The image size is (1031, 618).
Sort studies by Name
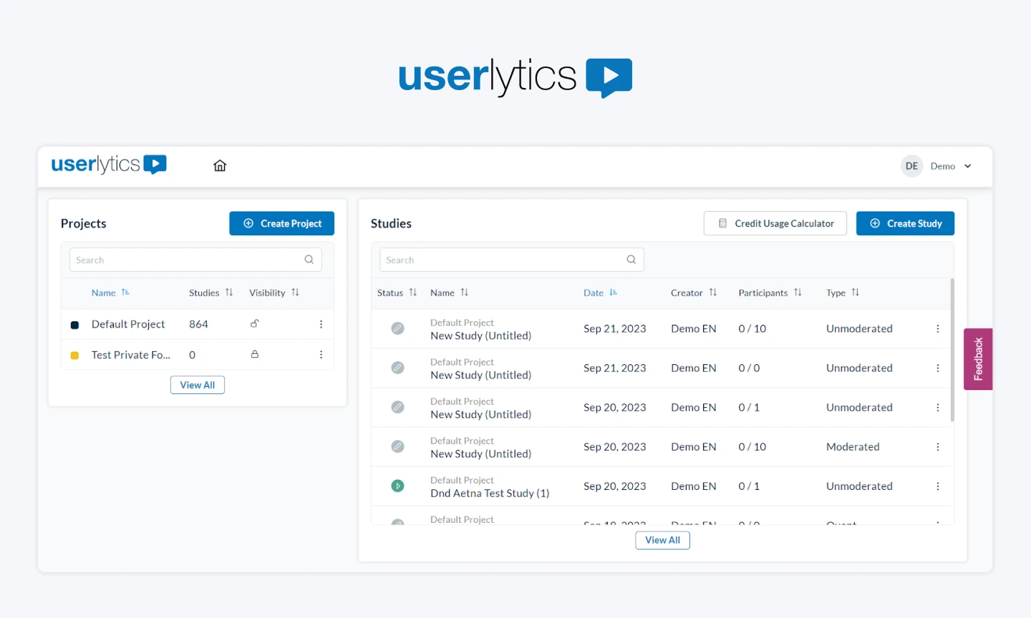[450, 293]
